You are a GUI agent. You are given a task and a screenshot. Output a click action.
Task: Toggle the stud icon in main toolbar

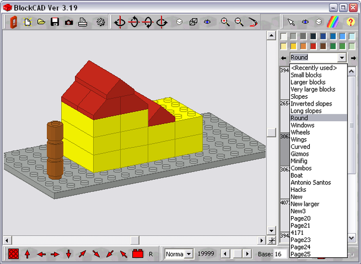(179, 22)
